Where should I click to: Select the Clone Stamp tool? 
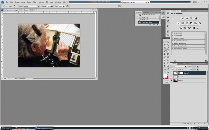165,54
